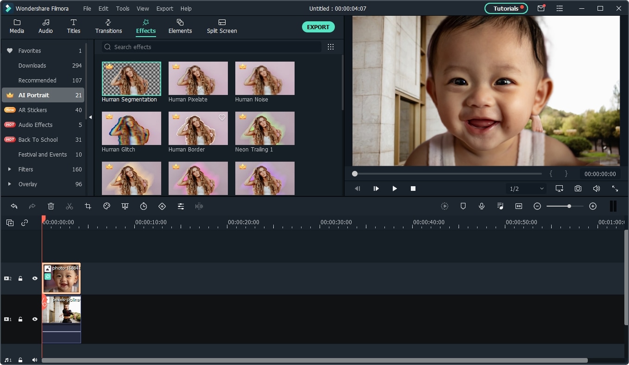Open the color palette tool
629x365 pixels.
[107, 206]
